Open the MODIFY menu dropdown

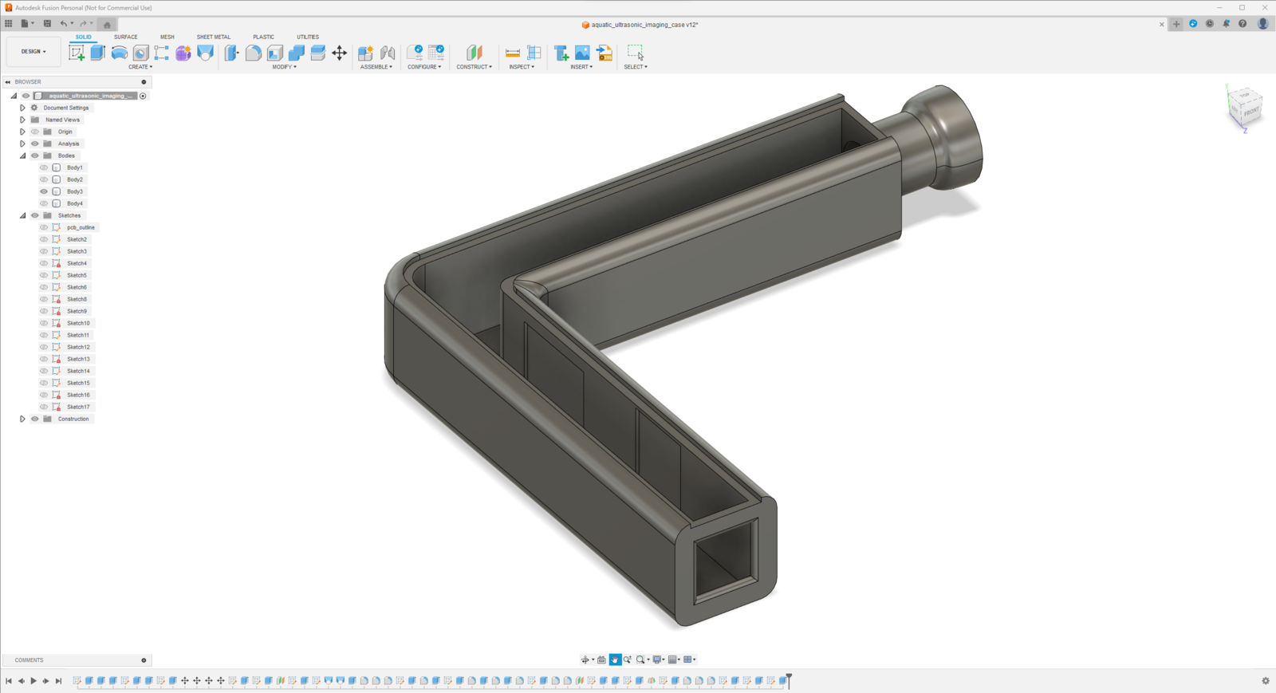click(x=284, y=67)
